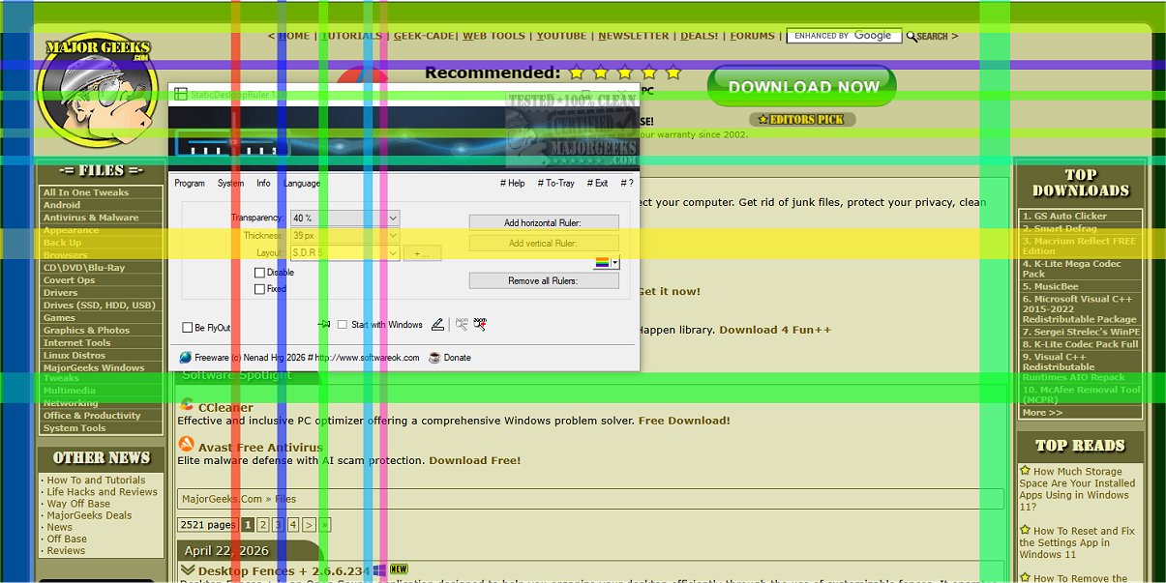
Task: Click More >> under Top Downloads
Action: 1042,412
